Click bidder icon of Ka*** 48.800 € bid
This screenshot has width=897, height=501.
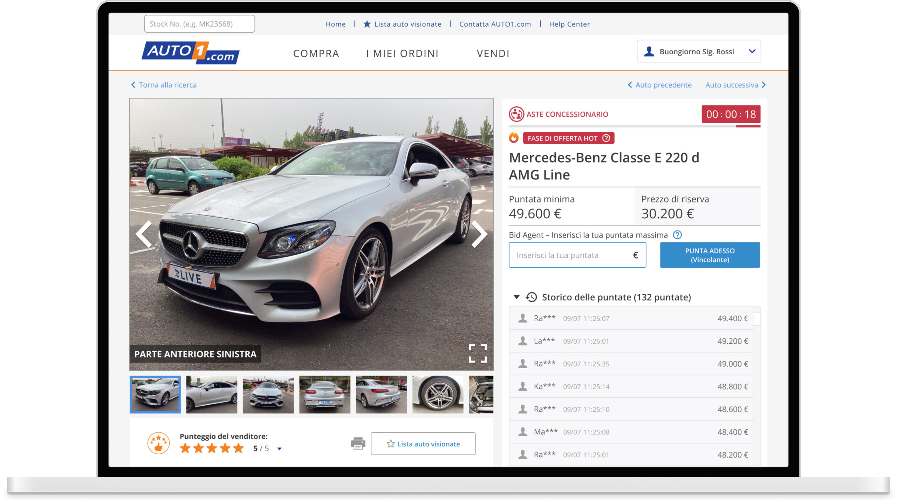click(x=522, y=386)
